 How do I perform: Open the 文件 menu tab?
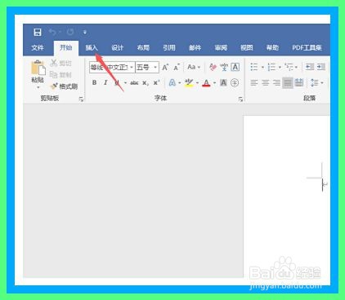tap(38, 48)
